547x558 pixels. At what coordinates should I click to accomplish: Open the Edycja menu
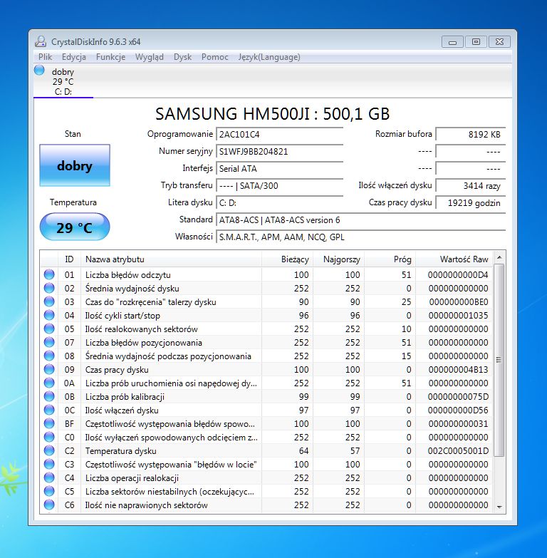coord(73,57)
